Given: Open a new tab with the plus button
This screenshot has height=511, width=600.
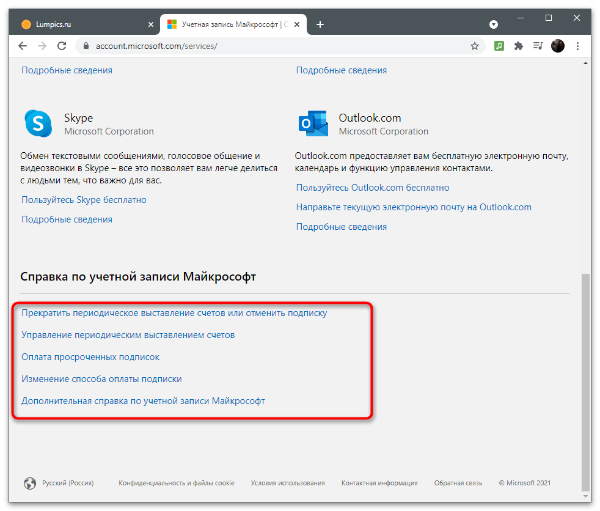Looking at the screenshot, I should point(320,24).
